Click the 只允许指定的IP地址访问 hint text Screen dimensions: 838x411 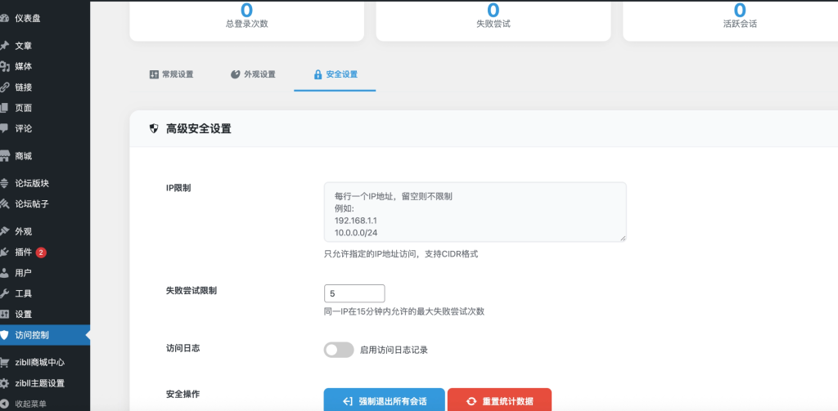pyautogui.click(x=401, y=254)
